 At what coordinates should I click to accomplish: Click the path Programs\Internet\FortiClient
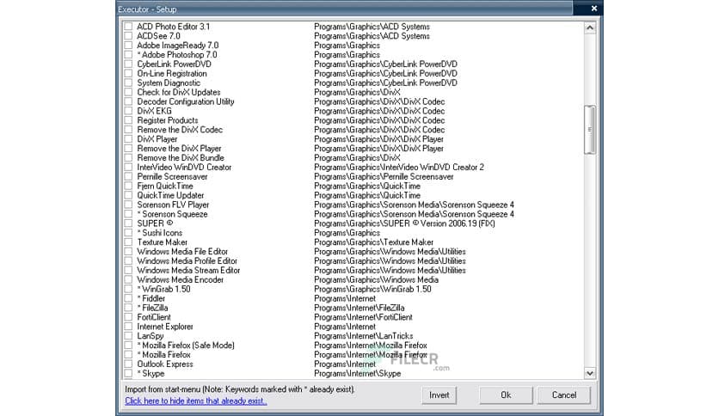[363, 317]
